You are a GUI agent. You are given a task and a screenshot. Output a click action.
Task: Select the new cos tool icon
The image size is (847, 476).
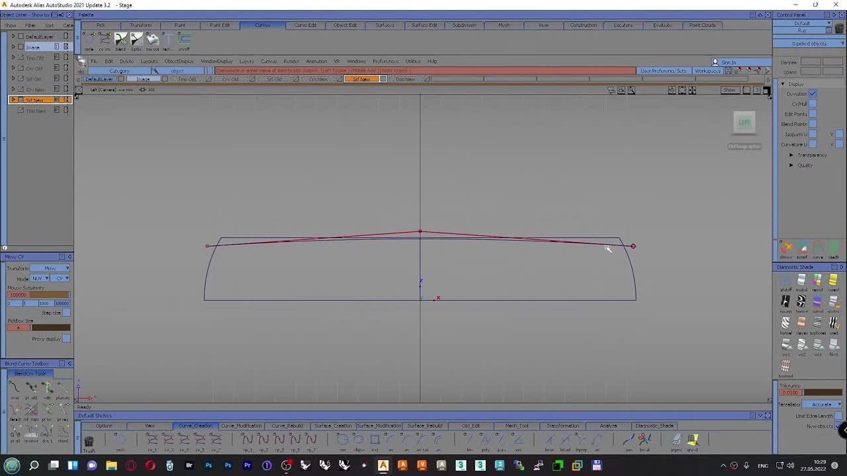(152, 40)
